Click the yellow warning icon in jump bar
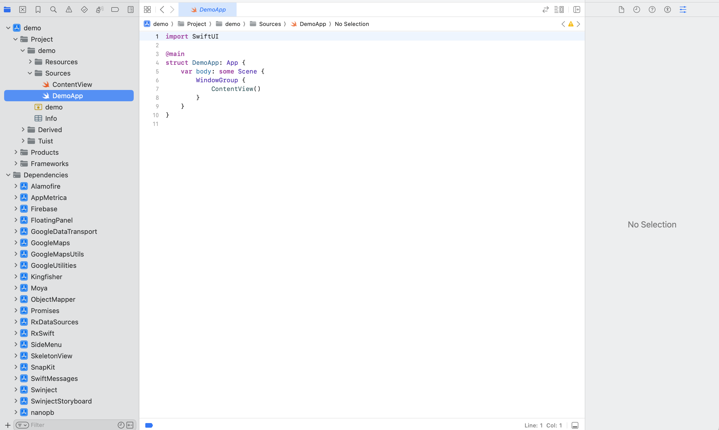The width and height of the screenshot is (719, 430). click(571, 24)
